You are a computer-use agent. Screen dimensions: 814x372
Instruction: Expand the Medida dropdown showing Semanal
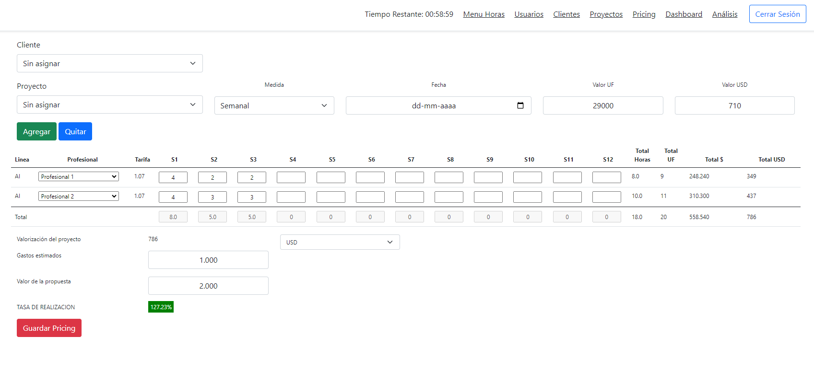tap(274, 105)
